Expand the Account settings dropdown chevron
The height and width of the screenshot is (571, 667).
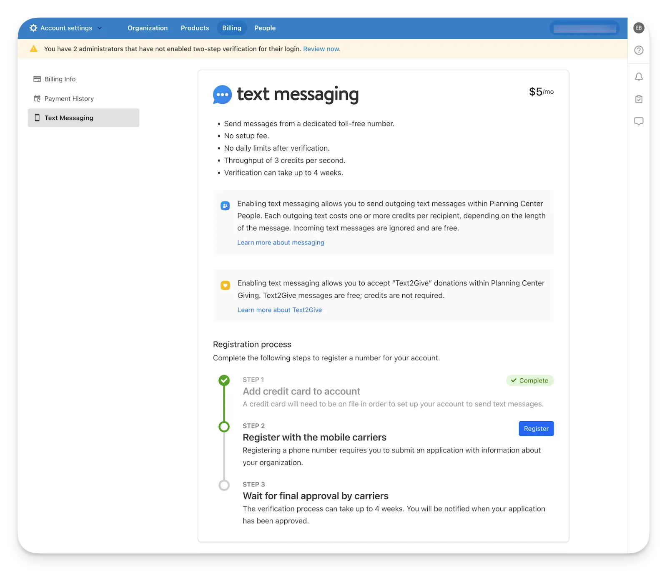[x=100, y=28]
